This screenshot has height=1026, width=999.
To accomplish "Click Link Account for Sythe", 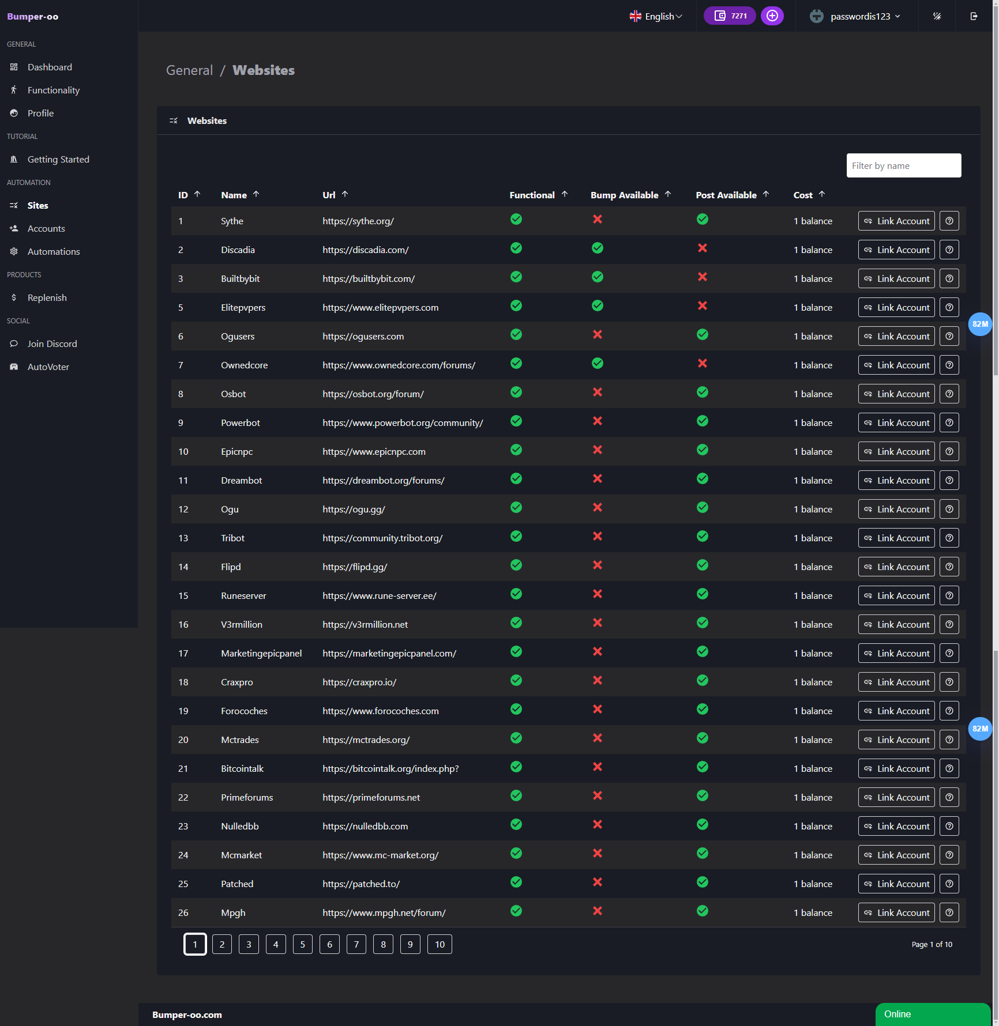I will pyautogui.click(x=896, y=221).
